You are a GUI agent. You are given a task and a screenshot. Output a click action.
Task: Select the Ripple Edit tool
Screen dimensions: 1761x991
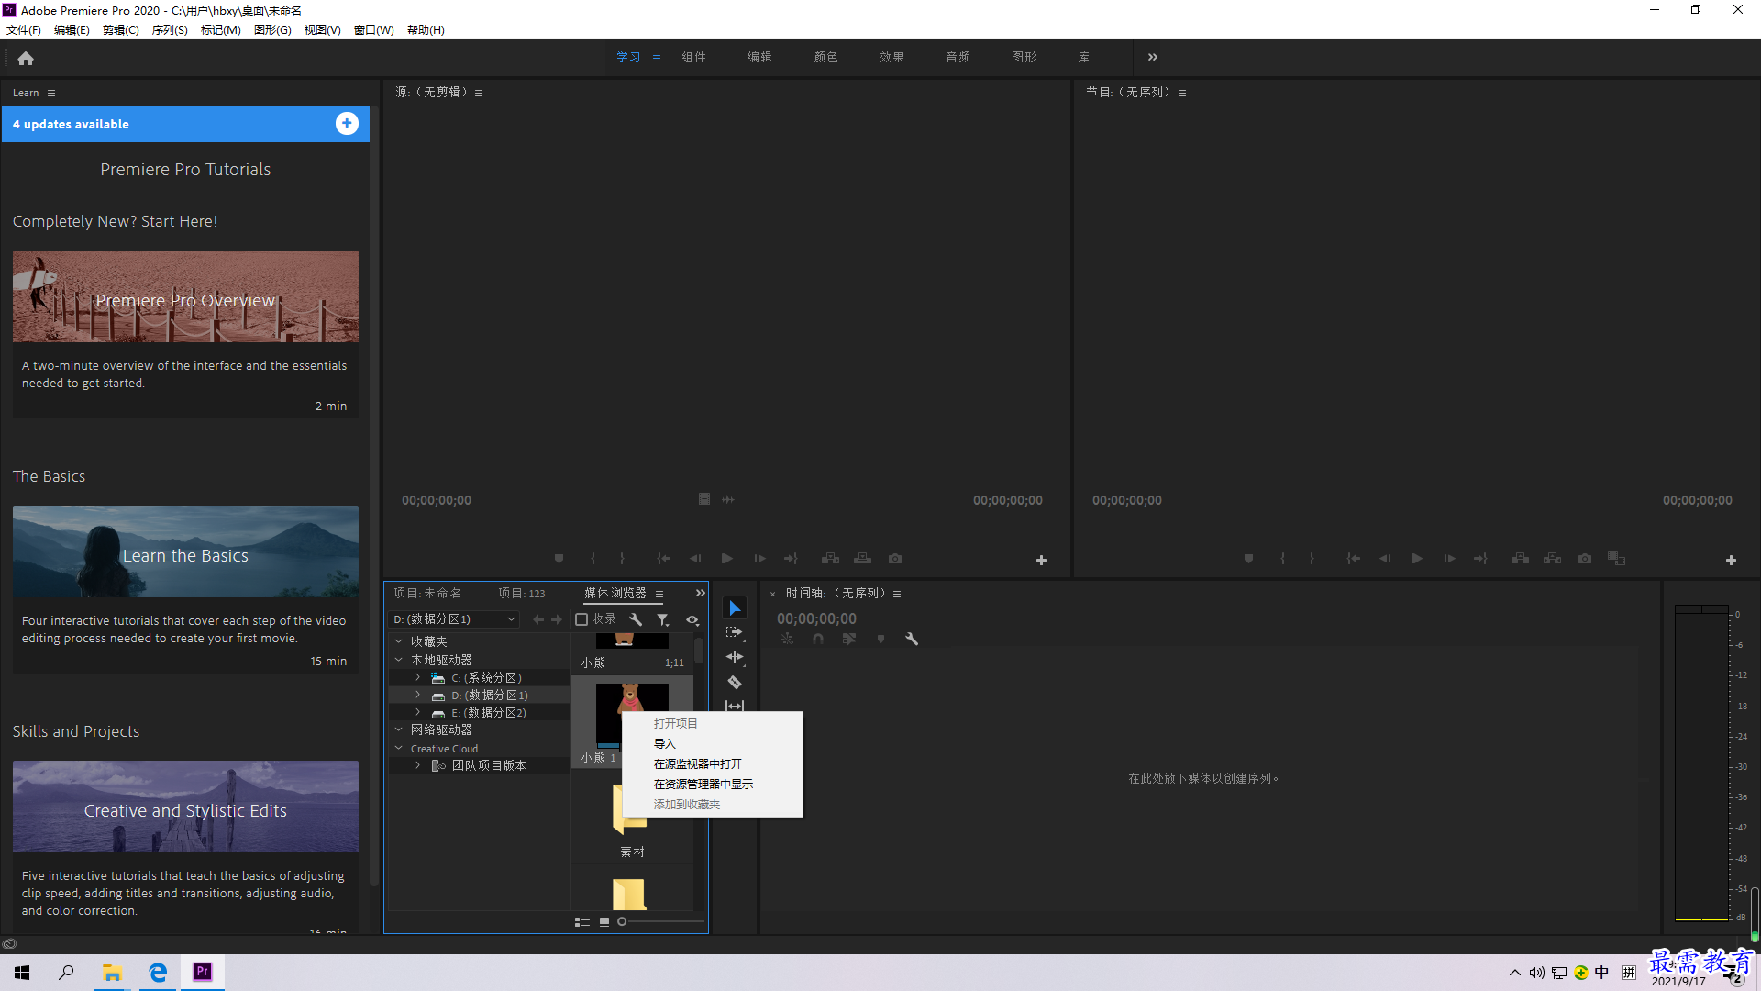[x=735, y=657]
